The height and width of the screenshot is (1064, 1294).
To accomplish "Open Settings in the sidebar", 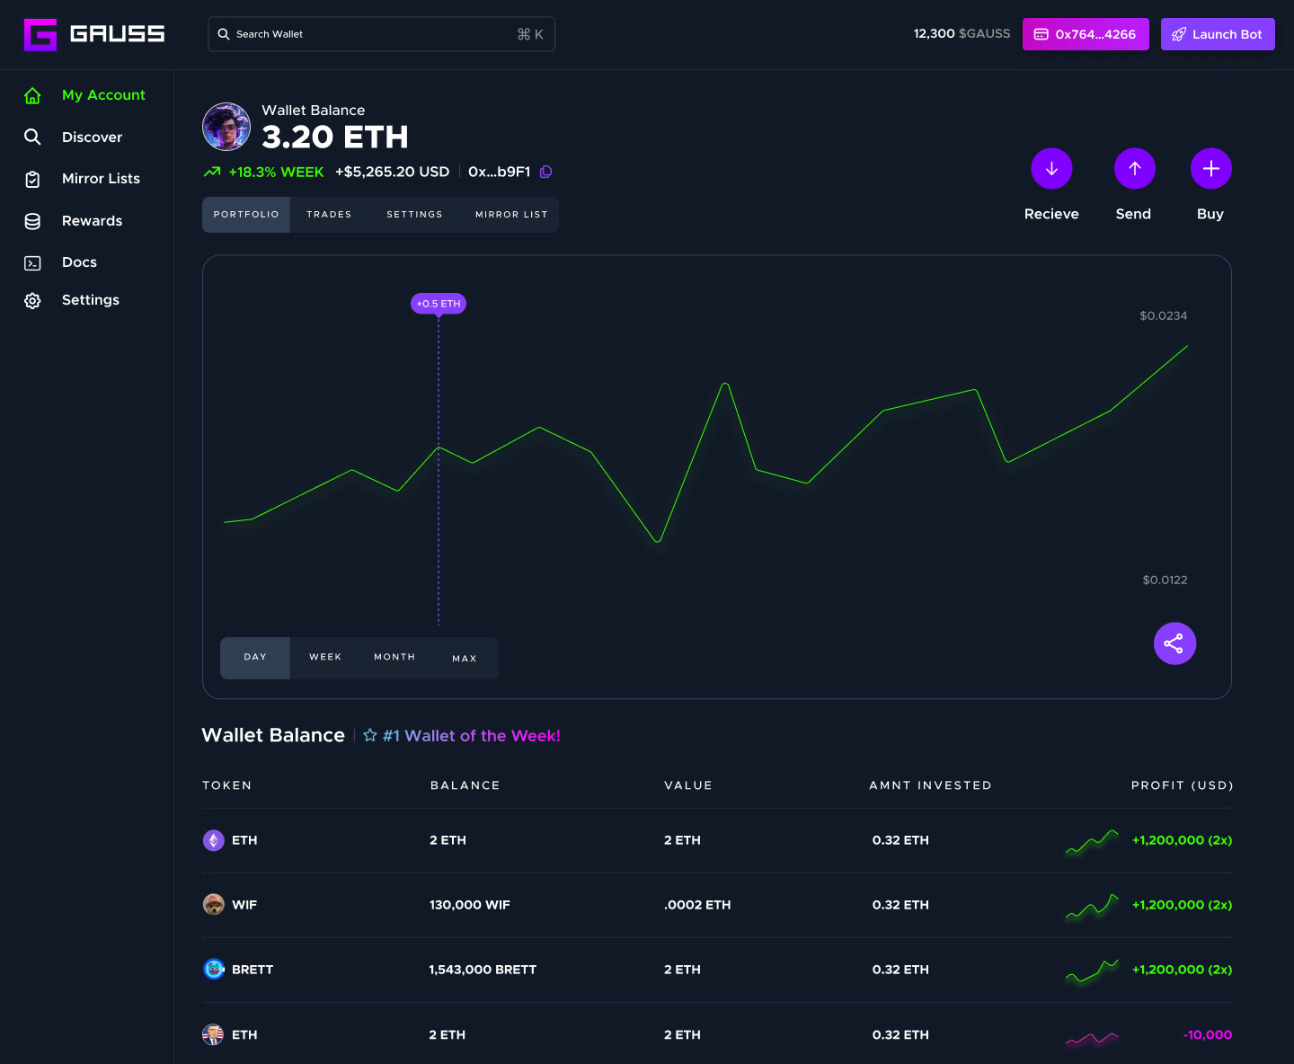I will coord(90,300).
